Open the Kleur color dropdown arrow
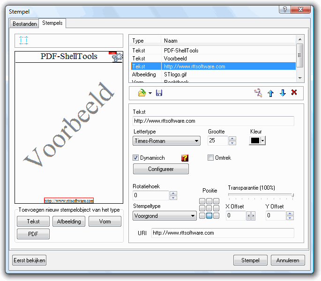The width and height of the screenshot is (321, 281). click(x=263, y=140)
